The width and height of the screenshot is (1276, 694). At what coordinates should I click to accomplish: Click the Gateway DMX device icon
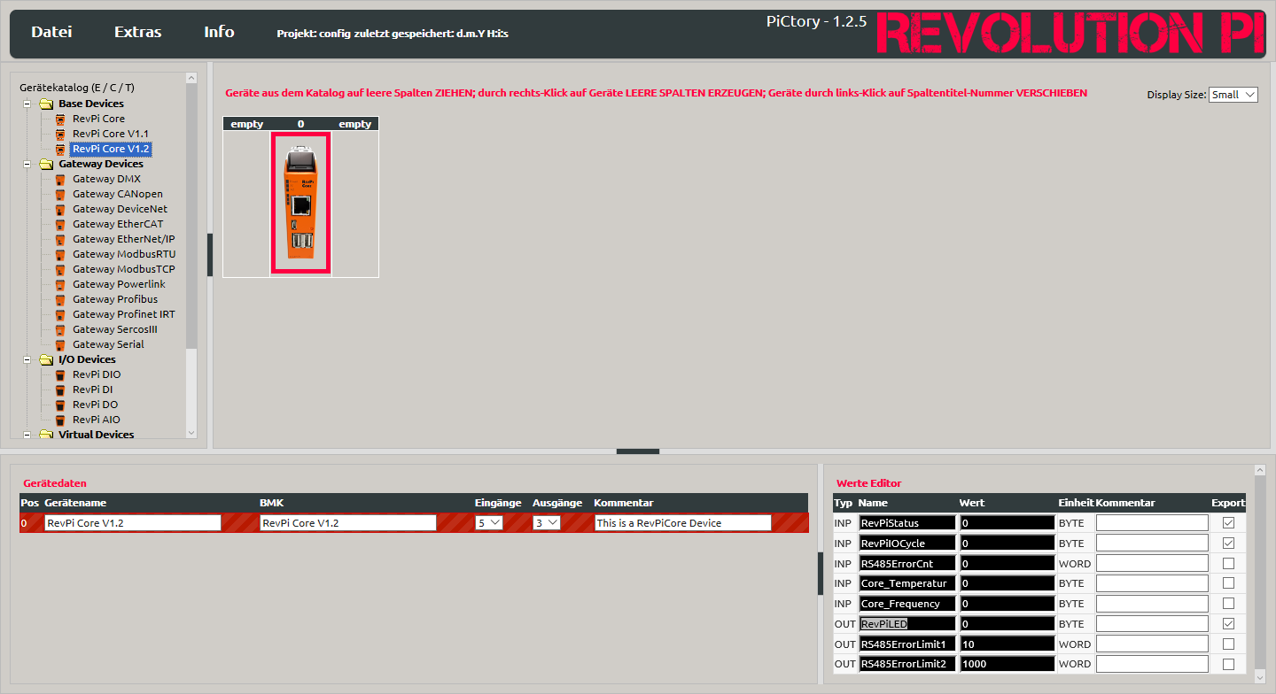60,179
